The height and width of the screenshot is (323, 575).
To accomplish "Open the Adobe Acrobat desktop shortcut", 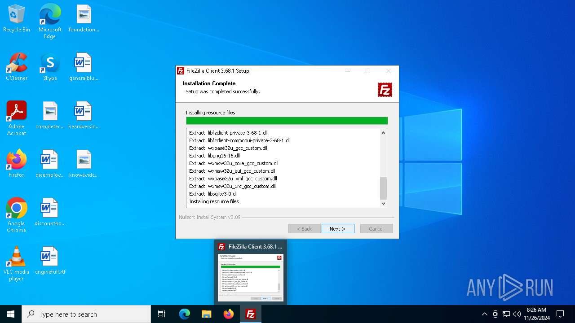I will coord(17,118).
